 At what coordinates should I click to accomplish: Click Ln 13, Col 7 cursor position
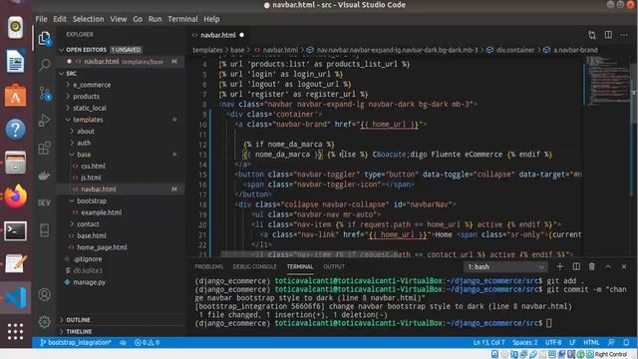[488, 343]
